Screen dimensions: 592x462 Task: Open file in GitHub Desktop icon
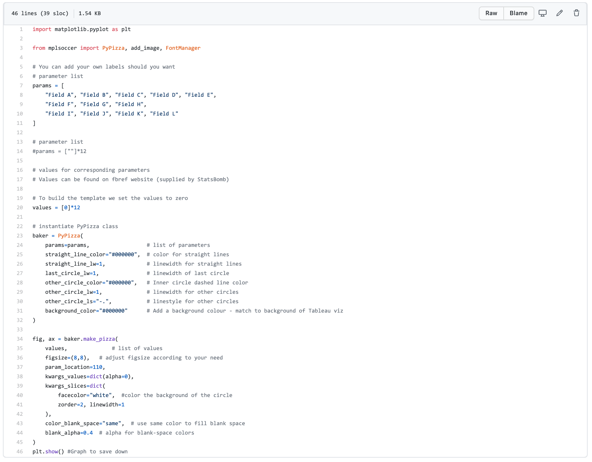[x=542, y=13]
